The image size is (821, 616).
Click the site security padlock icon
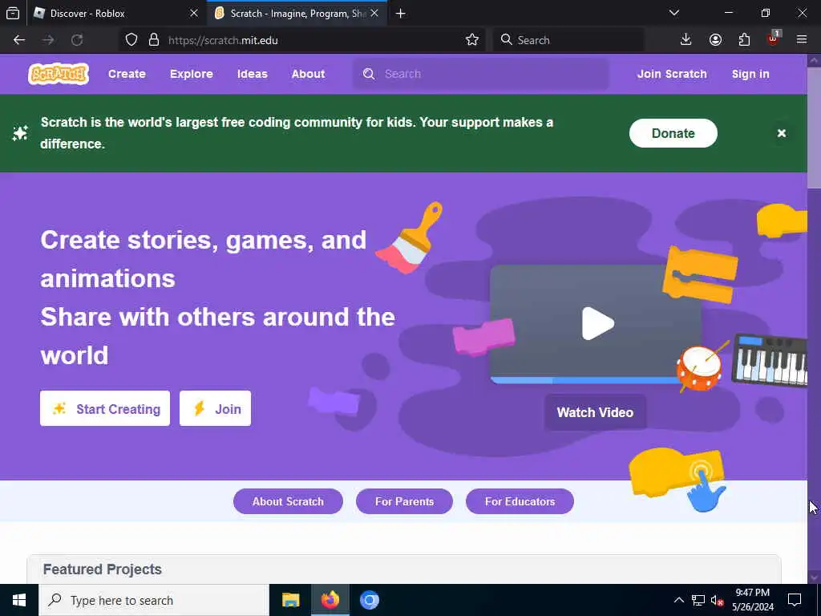[154, 40]
